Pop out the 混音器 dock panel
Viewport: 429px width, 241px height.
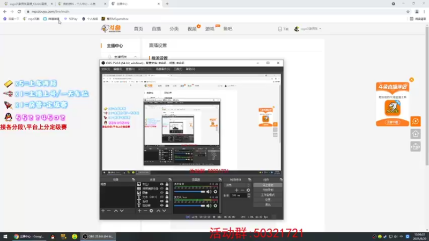point(220,179)
